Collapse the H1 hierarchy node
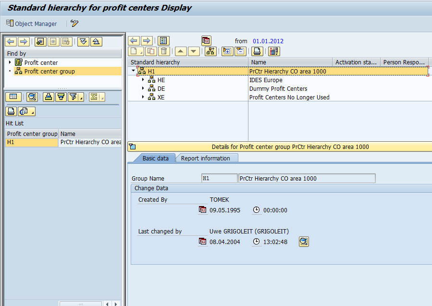 point(133,71)
